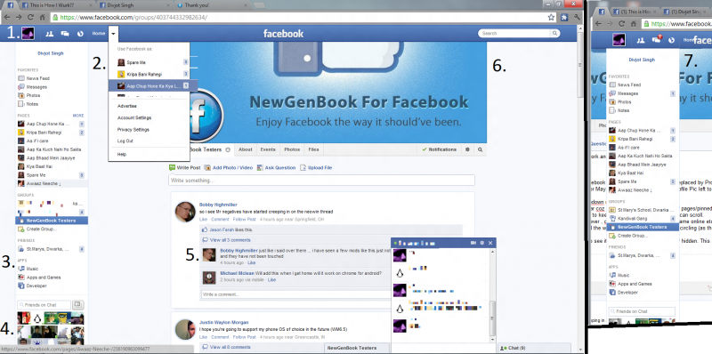
Task: Start video call from chat window header
Action: [x=473, y=243]
